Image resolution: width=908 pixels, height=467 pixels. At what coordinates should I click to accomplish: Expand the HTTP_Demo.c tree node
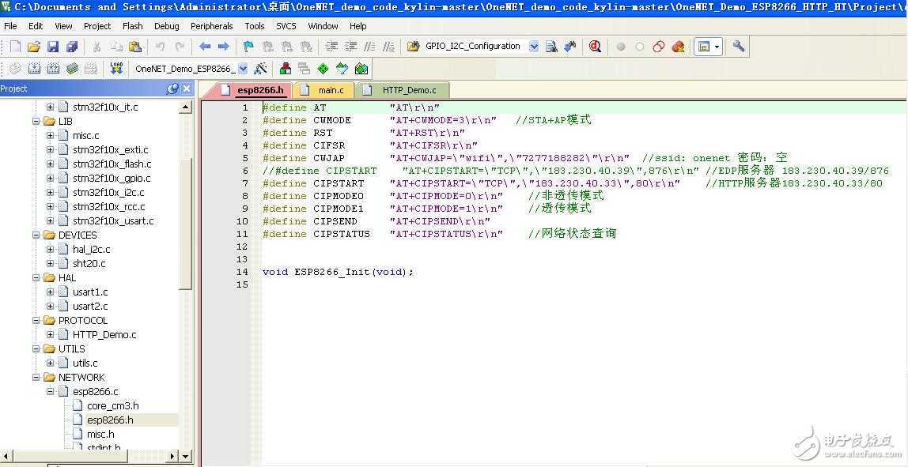[x=51, y=334]
